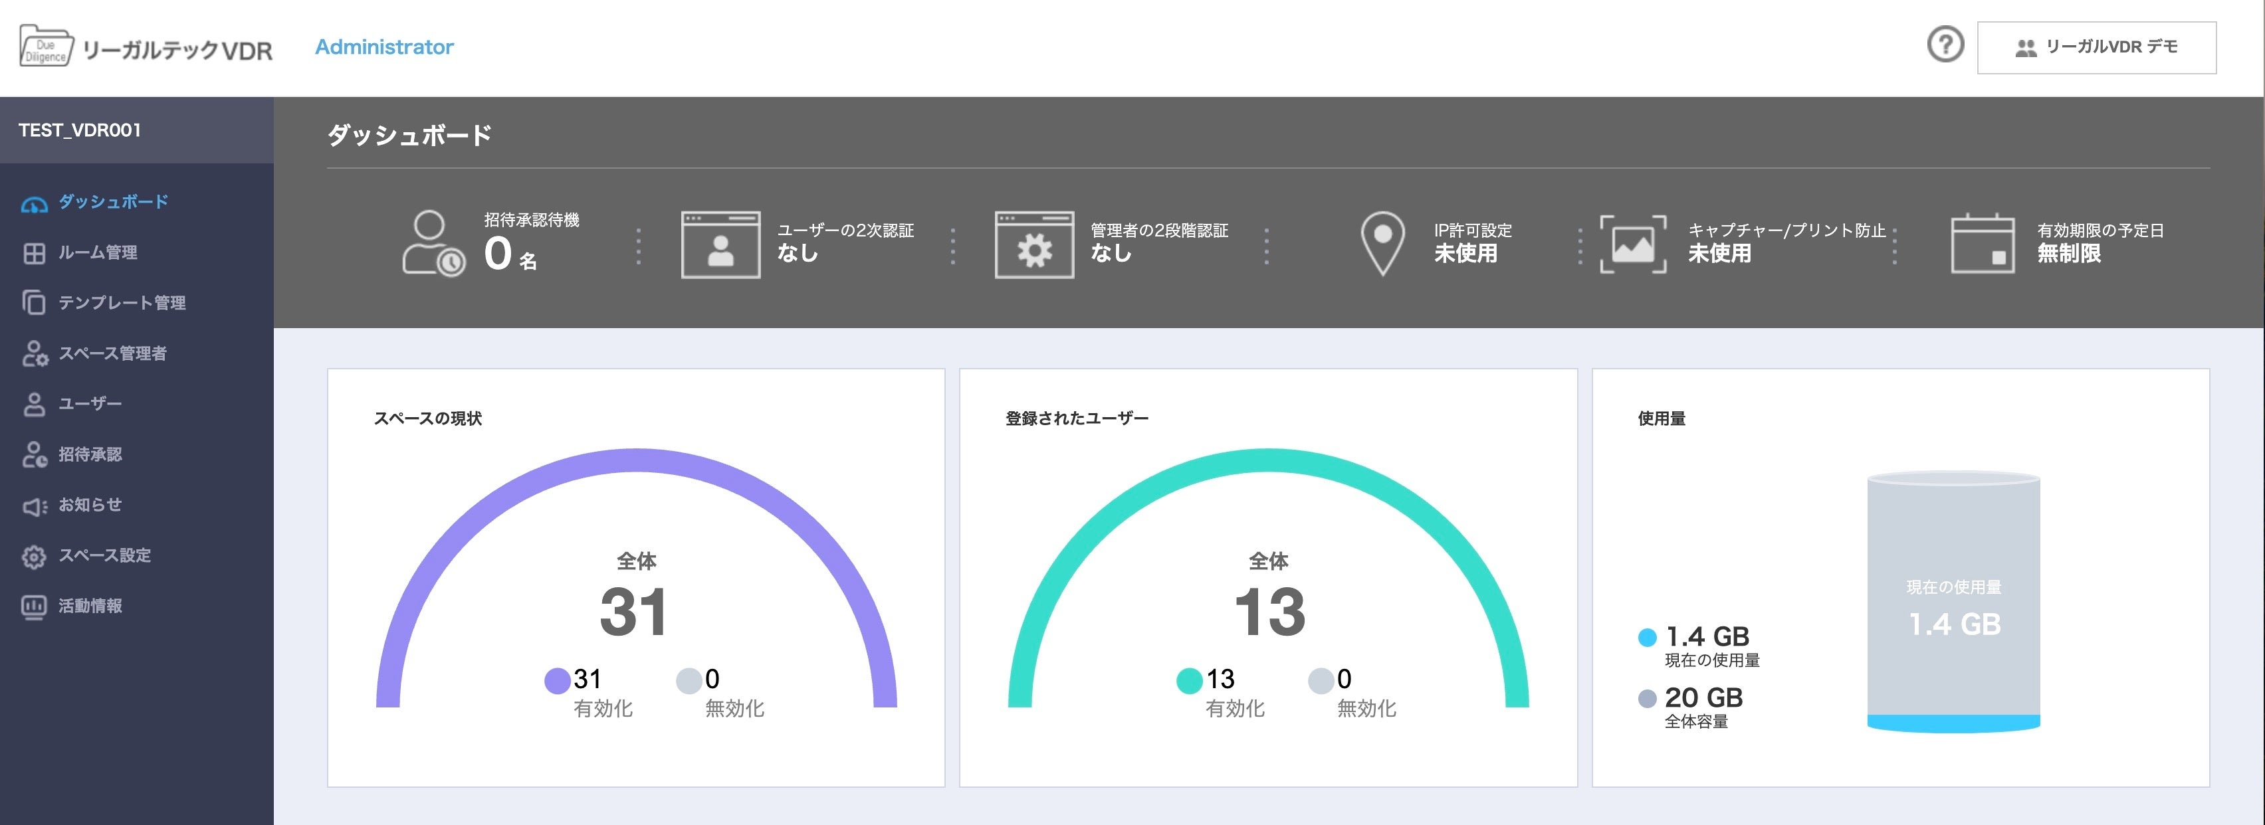Click the pending invitation user-clock icon

click(433, 243)
